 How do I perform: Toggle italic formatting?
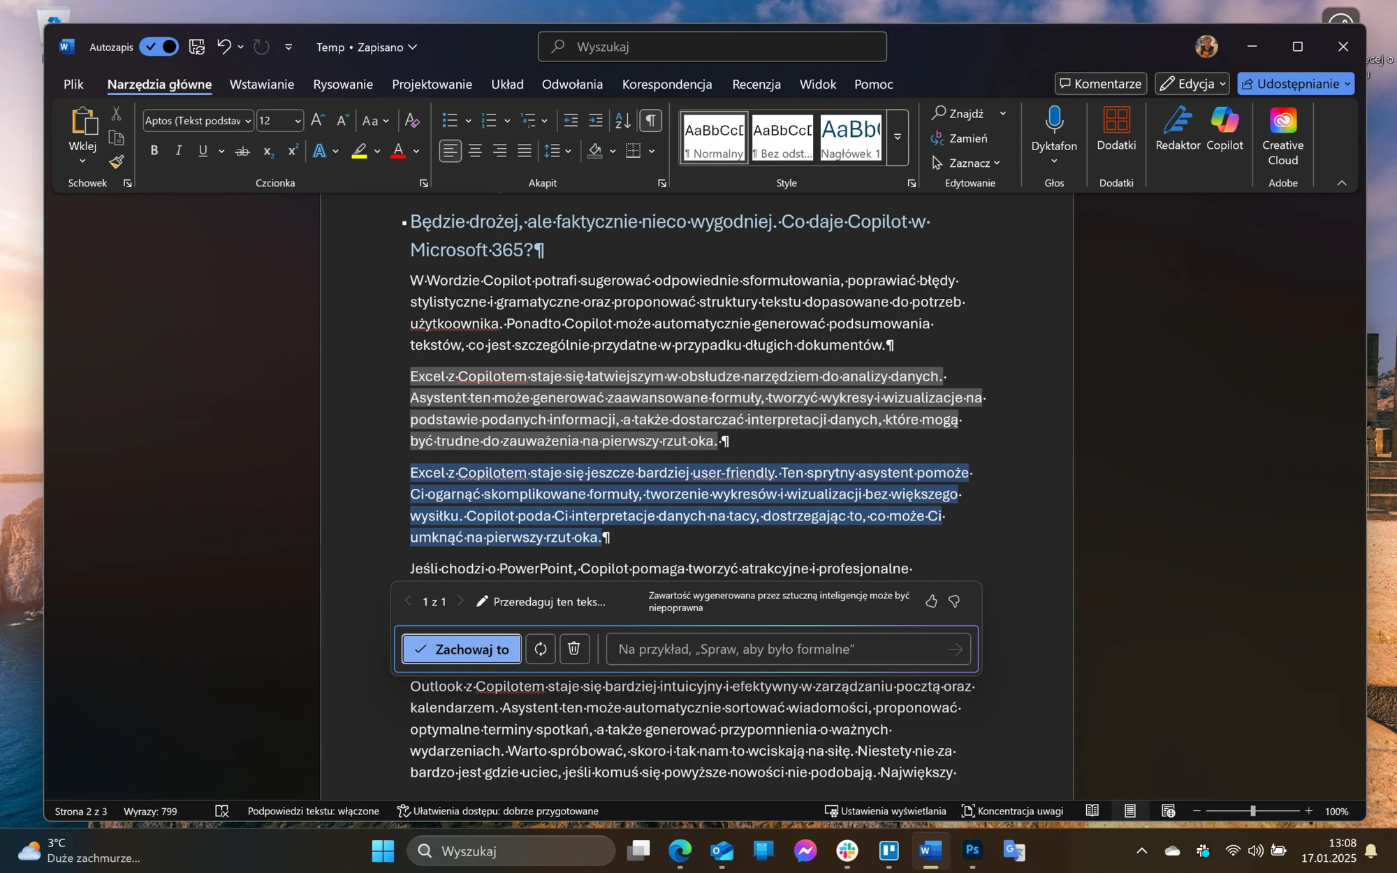tap(178, 151)
